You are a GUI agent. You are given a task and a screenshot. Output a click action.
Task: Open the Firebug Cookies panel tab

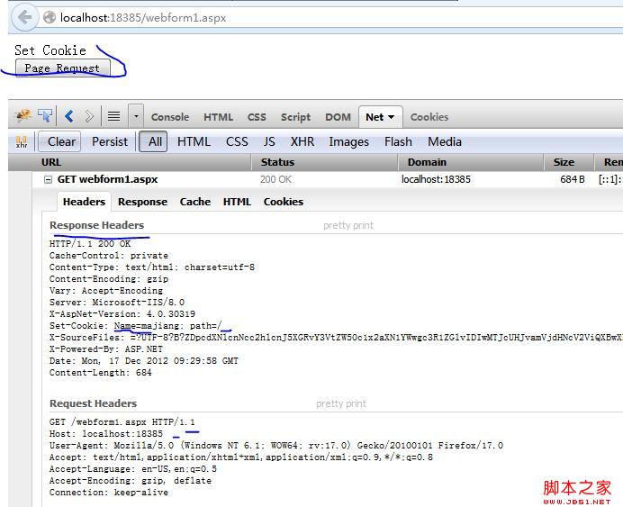pos(429,117)
